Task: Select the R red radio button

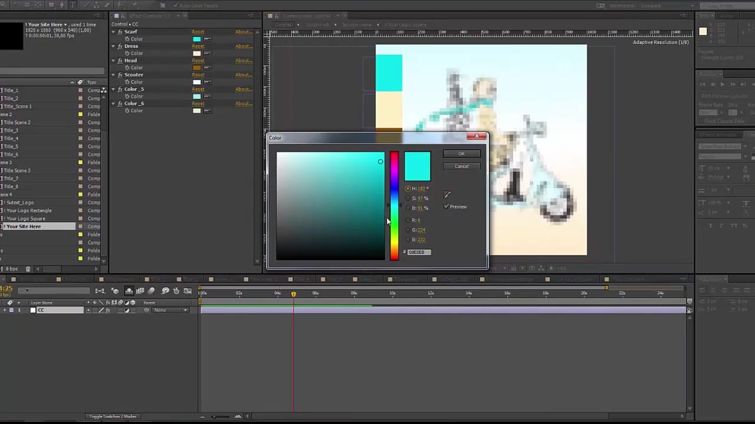Action: pyautogui.click(x=408, y=220)
